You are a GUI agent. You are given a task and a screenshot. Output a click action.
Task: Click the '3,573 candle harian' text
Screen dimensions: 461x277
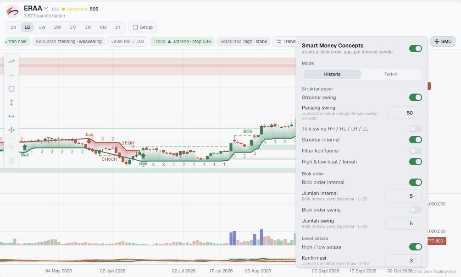click(x=44, y=16)
